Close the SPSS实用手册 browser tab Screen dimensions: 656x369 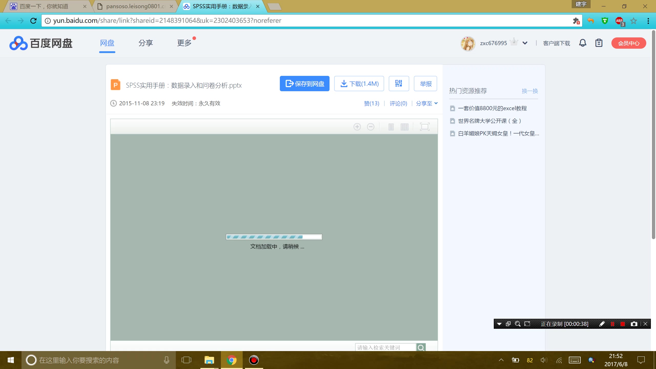tap(258, 6)
